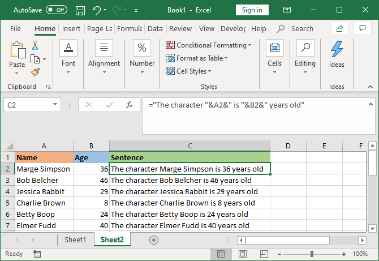379x261 pixels.
Task: Switch to Page Layout view in status bar
Action: 241,254
